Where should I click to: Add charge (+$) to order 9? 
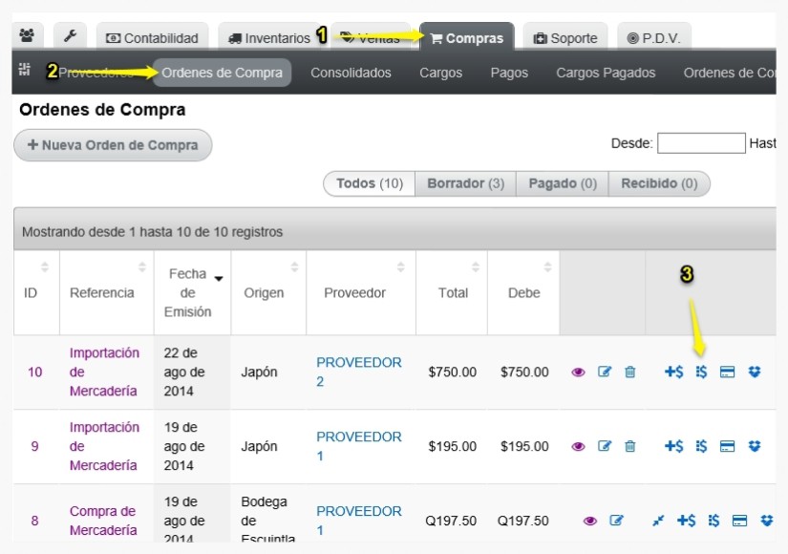(x=673, y=446)
